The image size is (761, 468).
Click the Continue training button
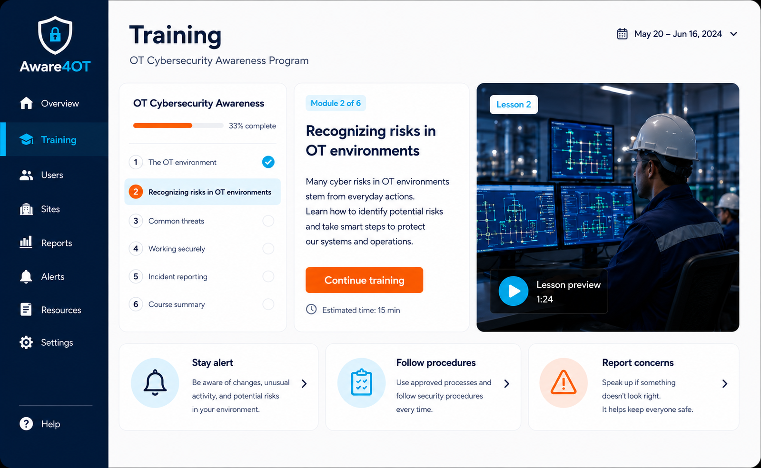[364, 280]
